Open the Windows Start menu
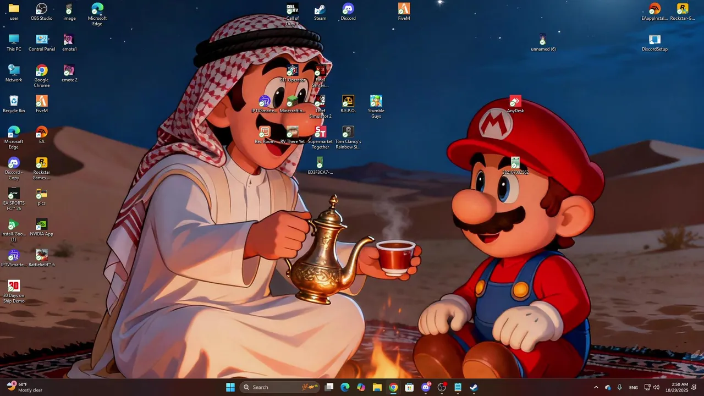The width and height of the screenshot is (704, 396). [x=230, y=387]
